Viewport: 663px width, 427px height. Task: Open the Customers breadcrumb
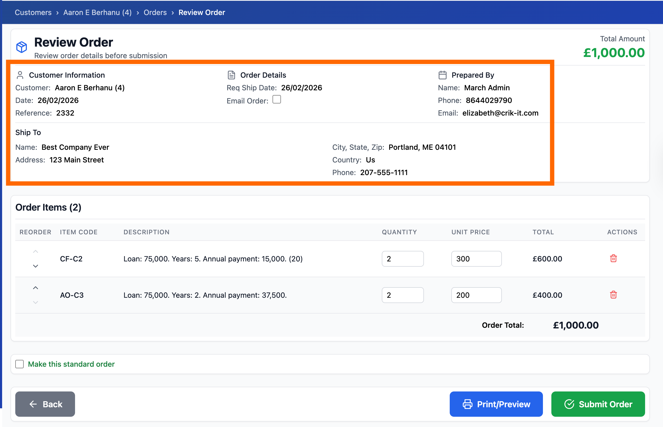(x=33, y=12)
